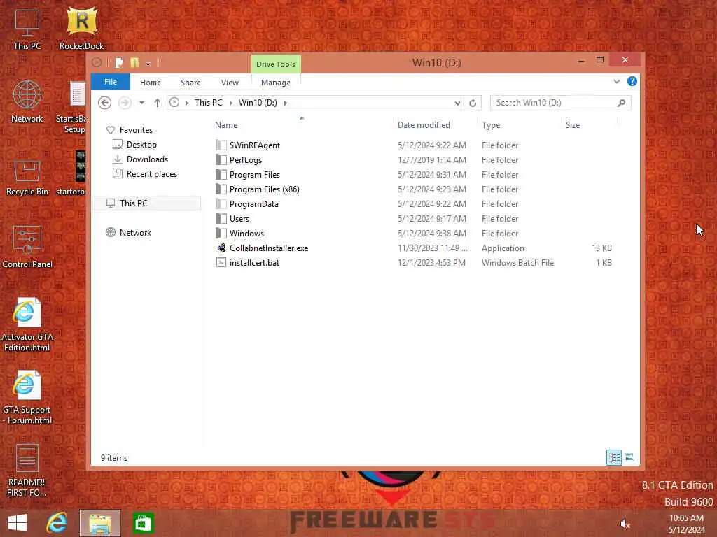Click the New folder quick access icon

click(x=134, y=62)
